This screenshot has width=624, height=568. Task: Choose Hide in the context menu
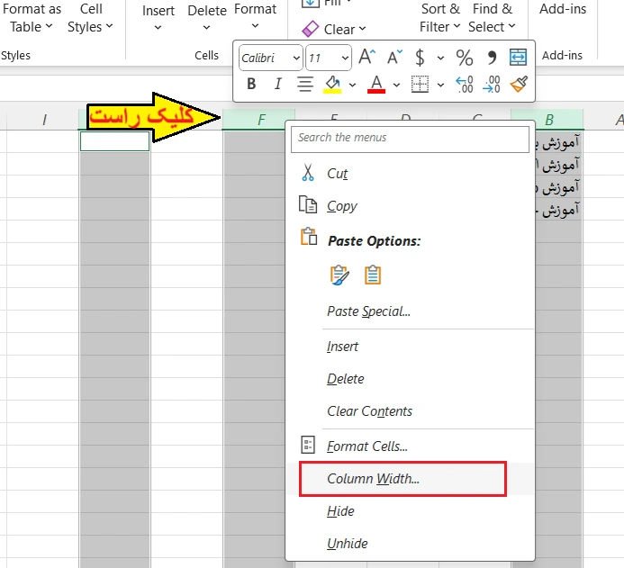click(340, 511)
